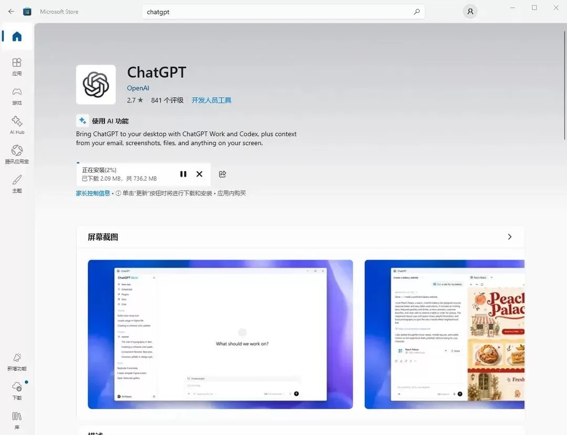The width and height of the screenshot is (567, 435).
Task: Open the 库 (Library) sidebar item
Action: click(17, 420)
